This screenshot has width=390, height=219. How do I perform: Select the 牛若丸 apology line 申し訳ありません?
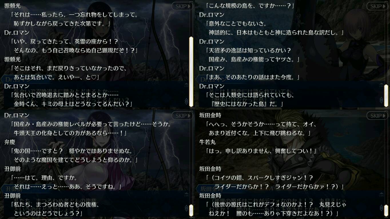(261, 151)
